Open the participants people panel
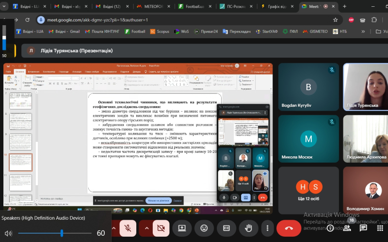Image resolution: width=388 pixels, height=242 pixels. coord(348,227)
